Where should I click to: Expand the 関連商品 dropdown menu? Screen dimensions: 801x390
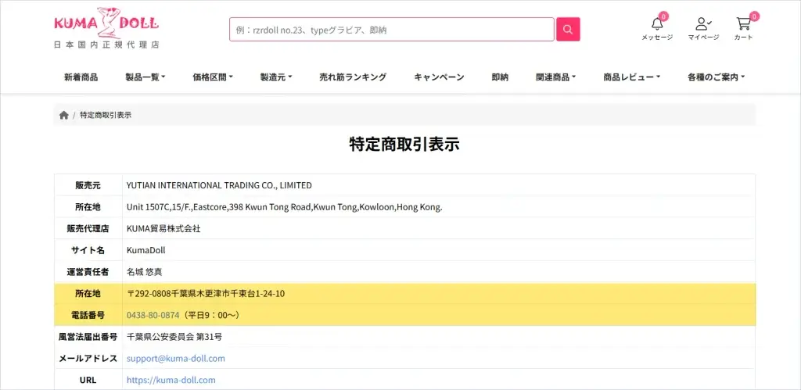click(x=556, y=77)
